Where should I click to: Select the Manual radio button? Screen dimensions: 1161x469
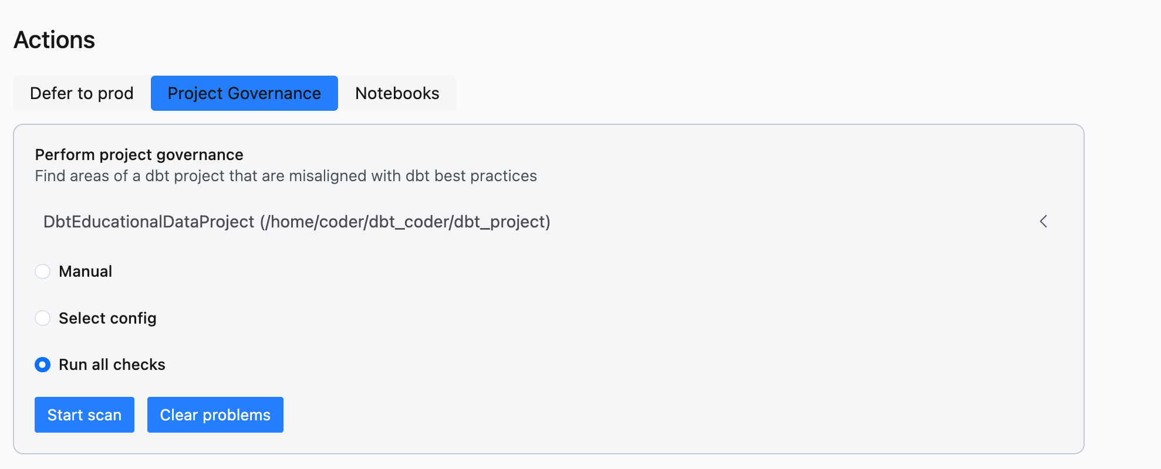coord(43,271)
